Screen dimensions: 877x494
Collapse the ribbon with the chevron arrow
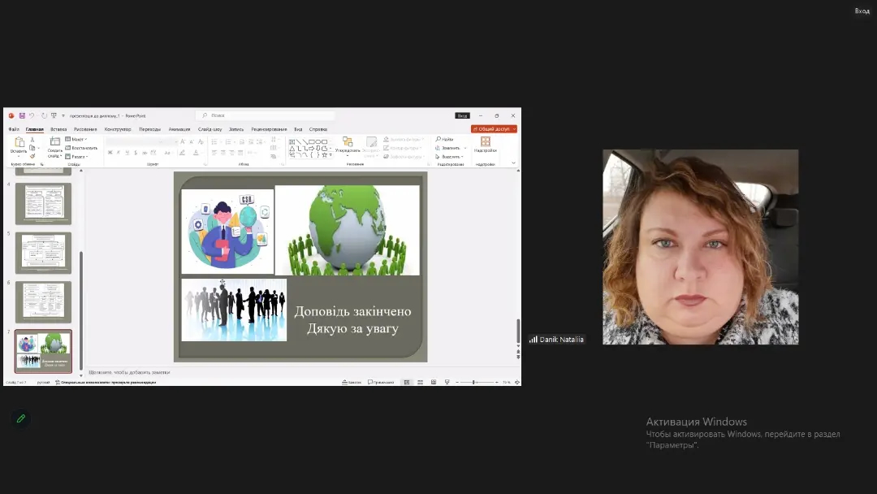(513, 163)
